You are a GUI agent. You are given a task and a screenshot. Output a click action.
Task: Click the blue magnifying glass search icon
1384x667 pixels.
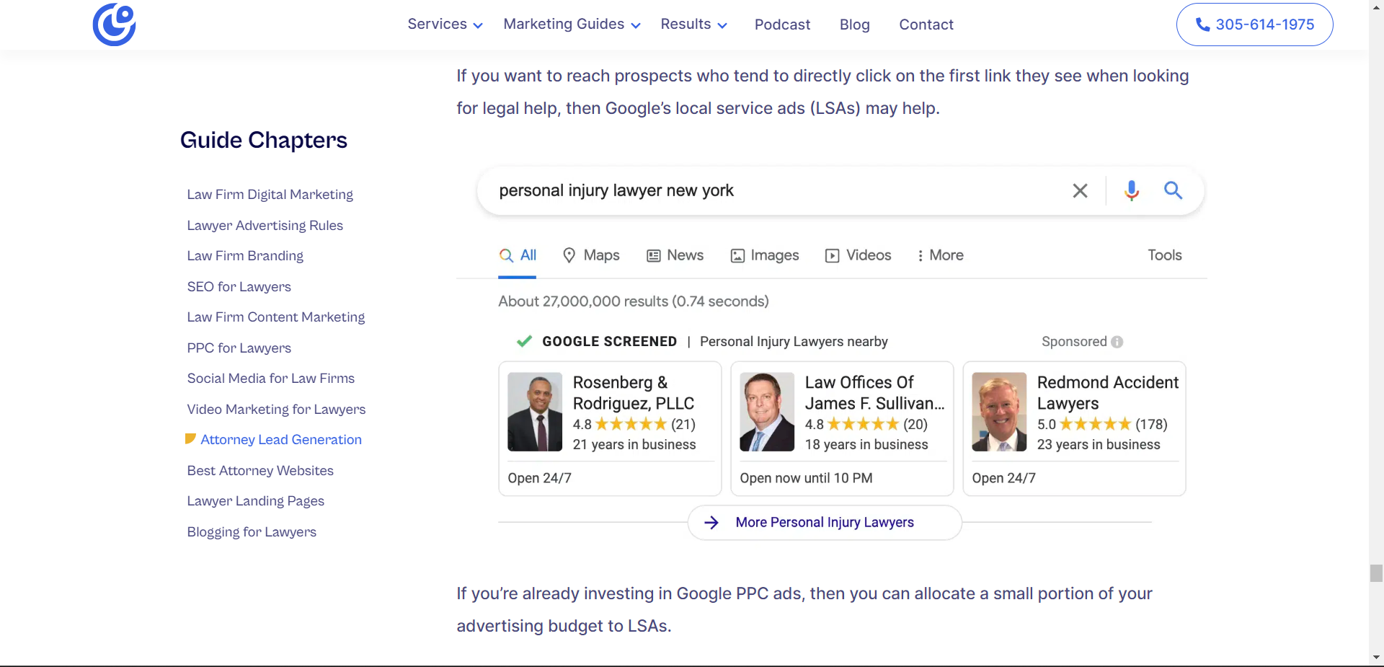(1174, 190)
